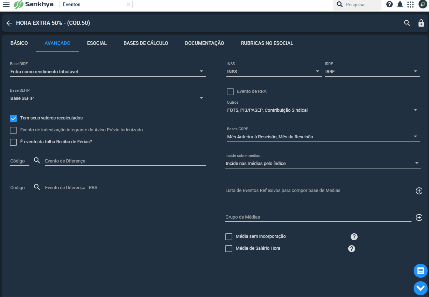Enable the Evento de RRA checkbox
This screenshot has height=297, width=429.
pos(230,92)
